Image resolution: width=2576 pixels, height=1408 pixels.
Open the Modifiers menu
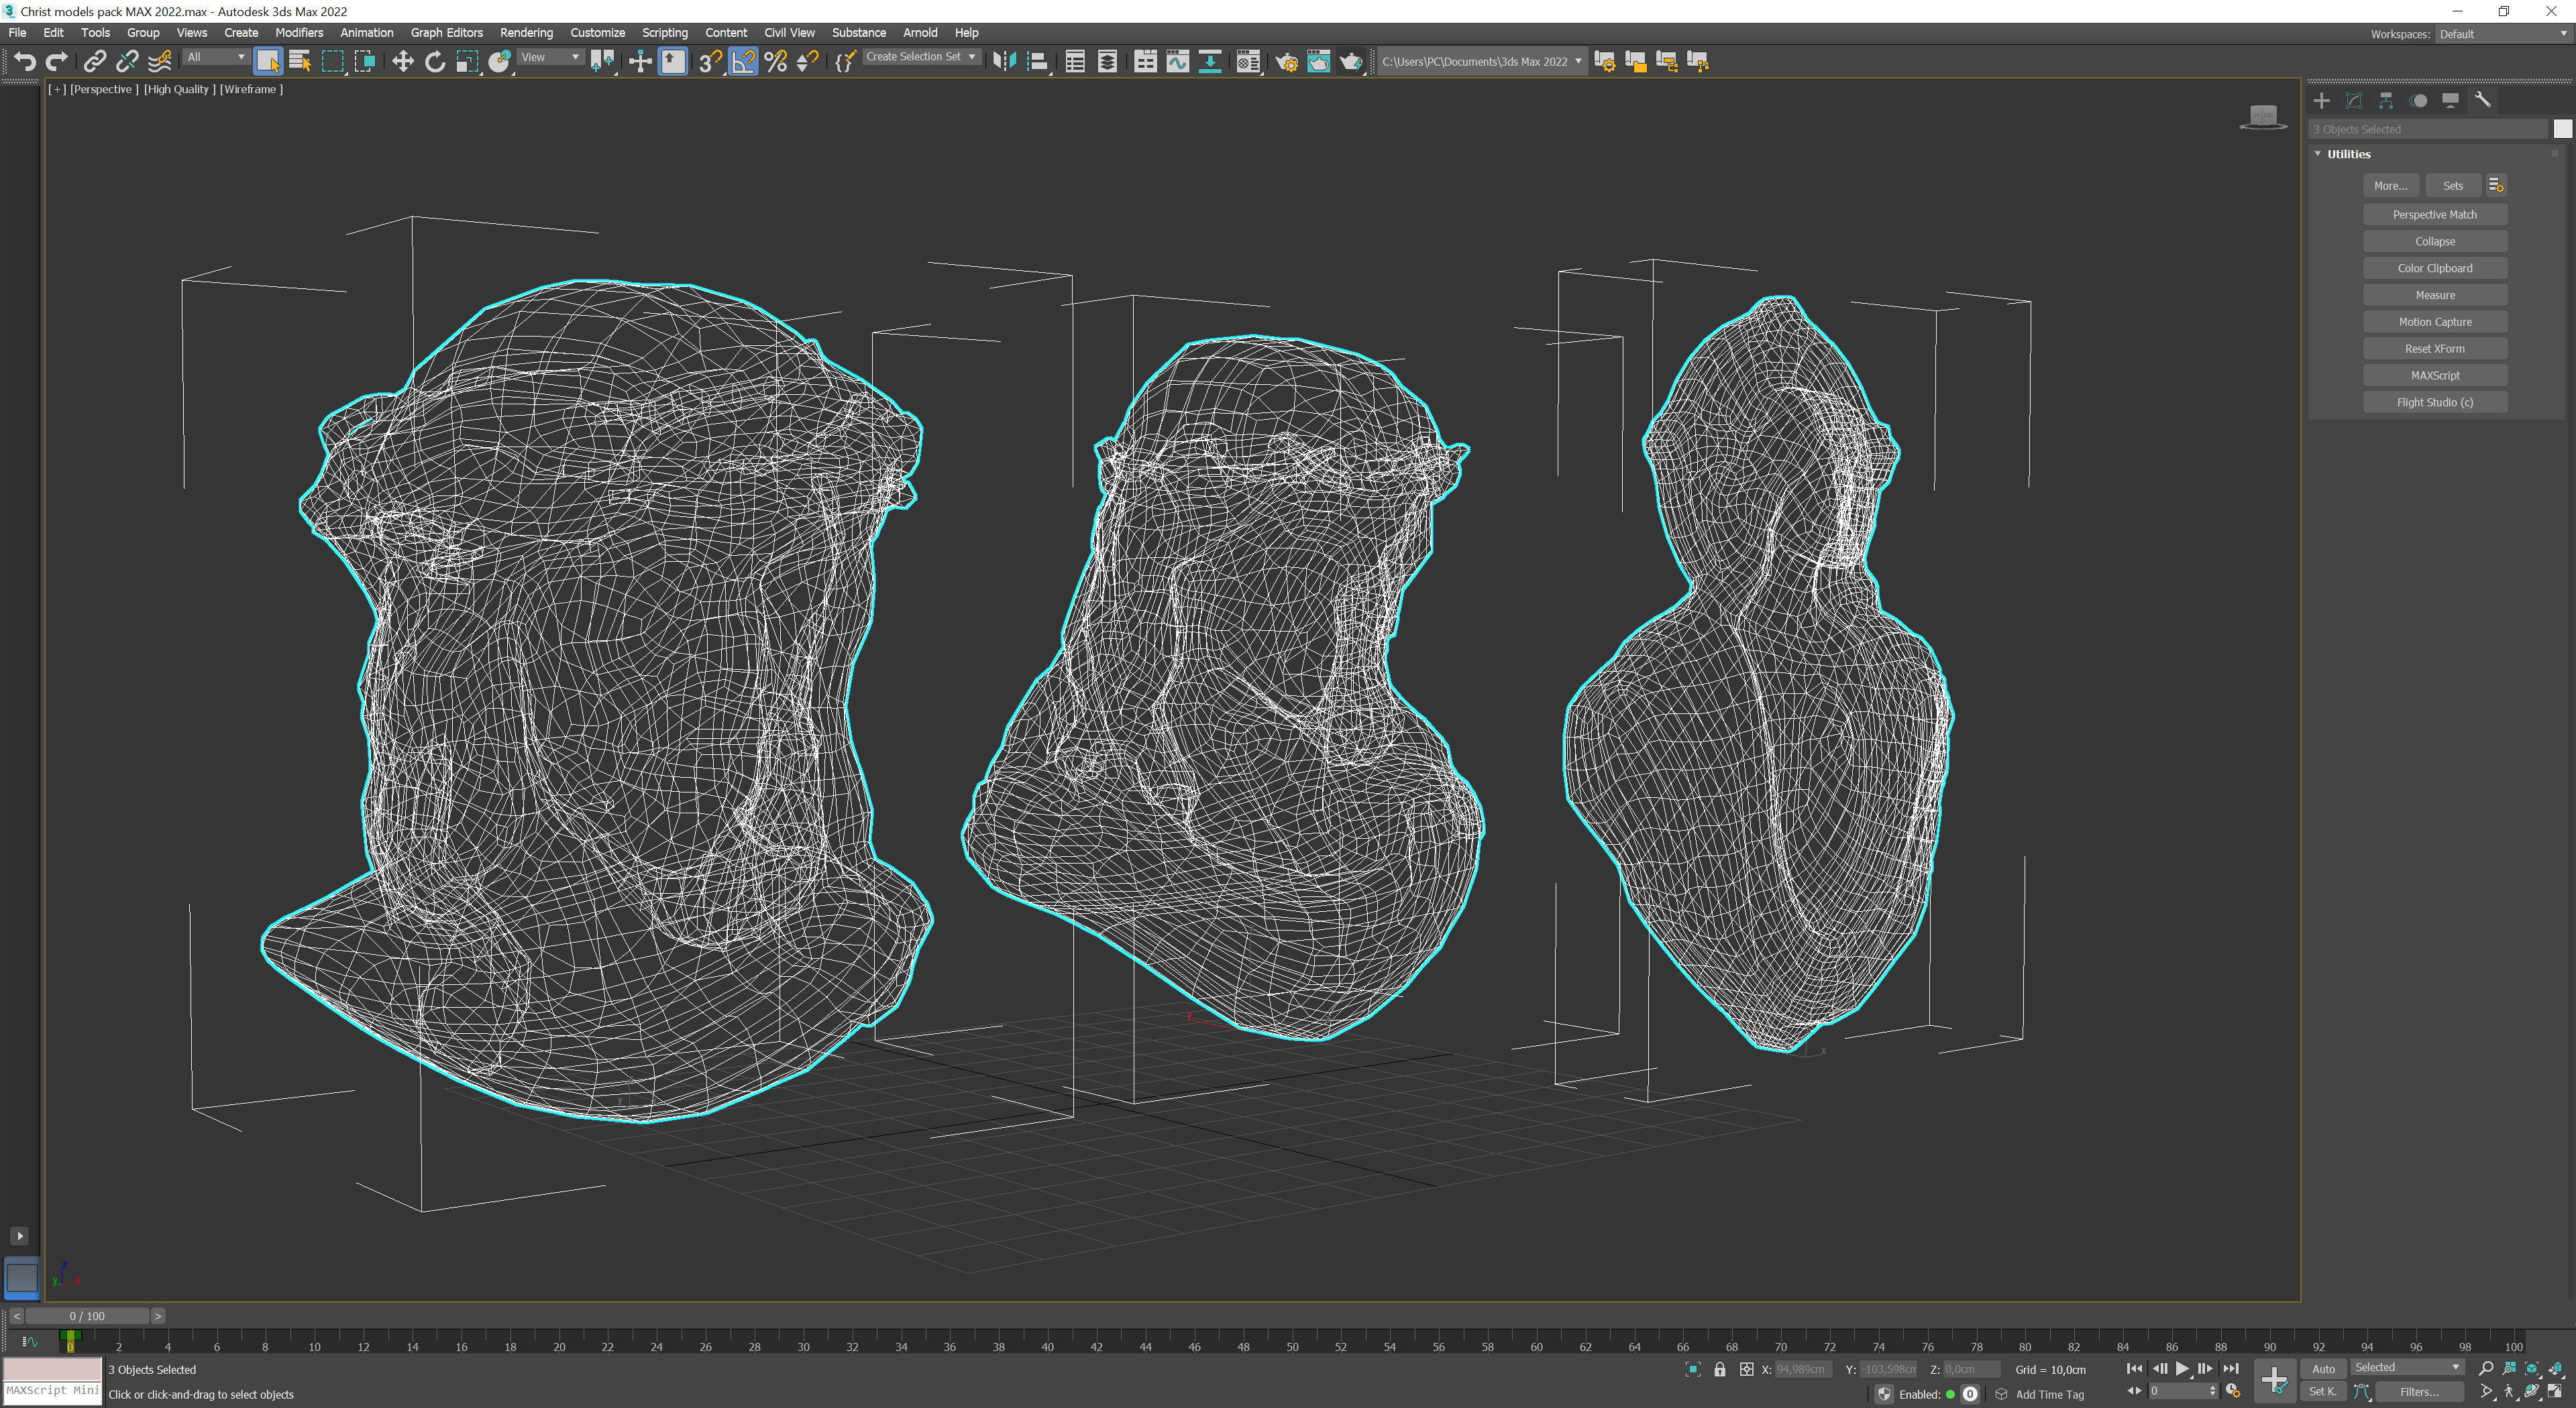299,33
